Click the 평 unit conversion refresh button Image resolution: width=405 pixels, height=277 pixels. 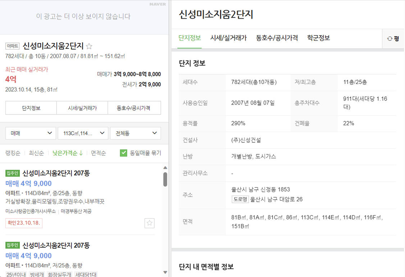tap(393, 39)
